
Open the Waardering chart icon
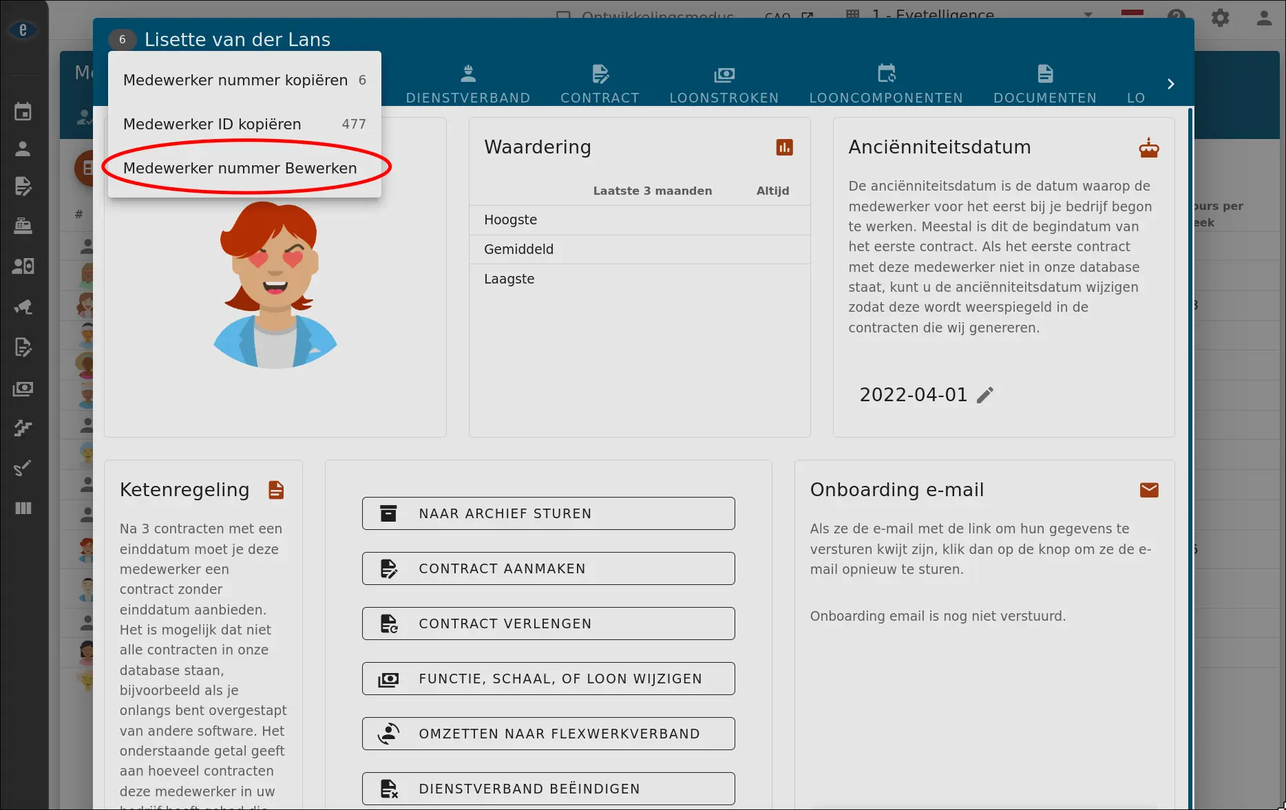click(784, 147)
